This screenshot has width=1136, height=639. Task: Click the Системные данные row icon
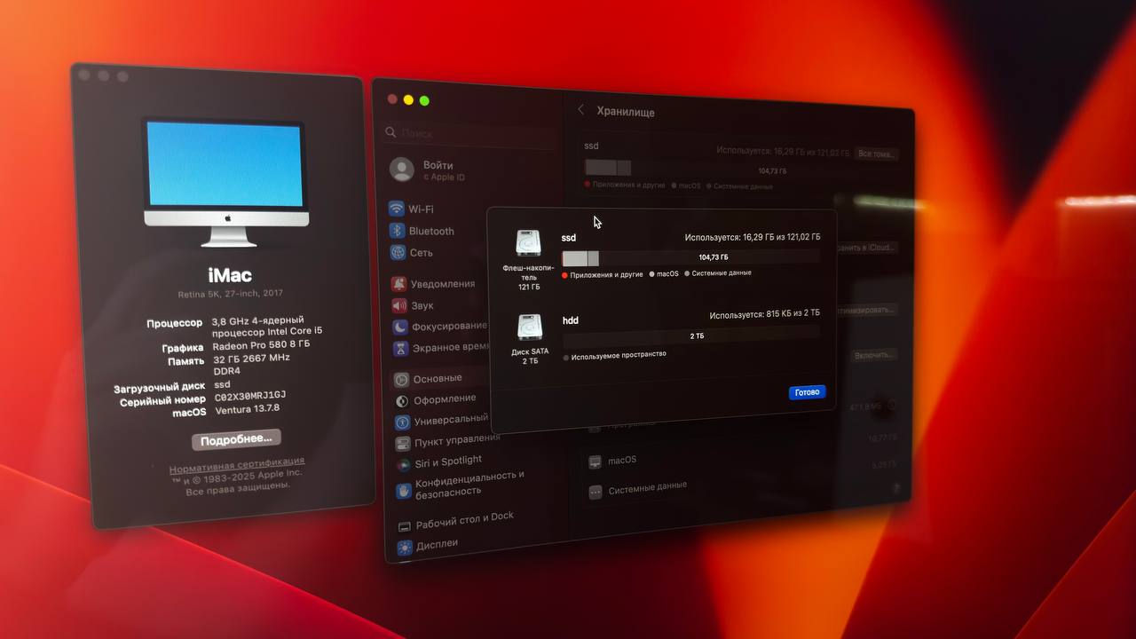tap(595, 491)
